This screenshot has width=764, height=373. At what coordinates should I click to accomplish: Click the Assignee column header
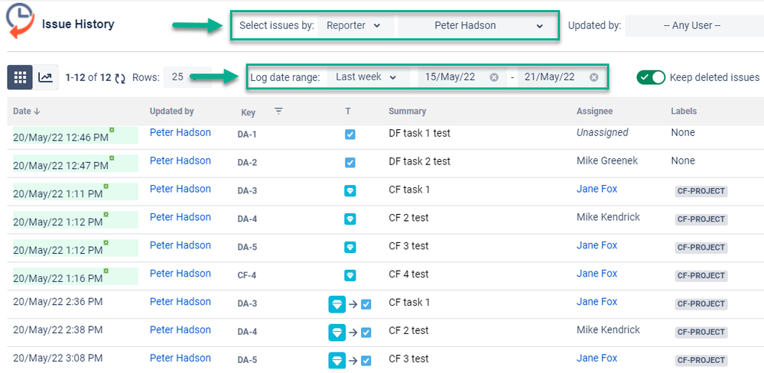594,111
